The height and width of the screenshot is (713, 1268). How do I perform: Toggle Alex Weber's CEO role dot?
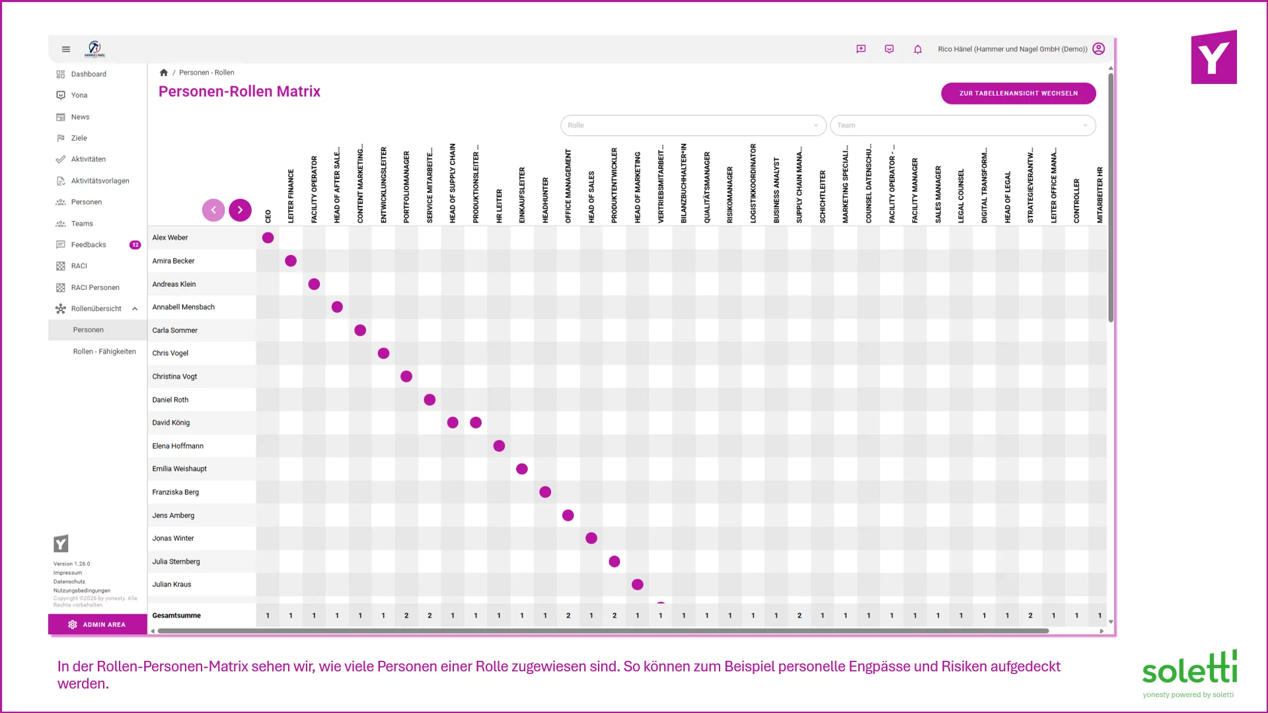[x=268, y=238]
